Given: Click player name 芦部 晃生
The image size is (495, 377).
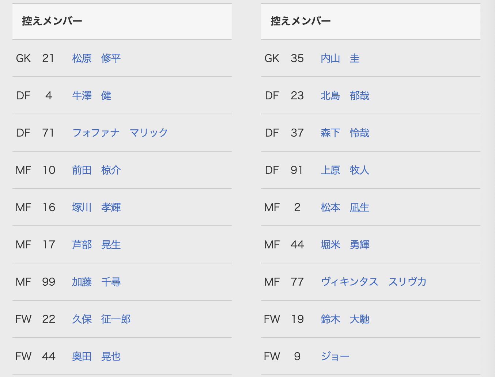Looking at the screenshot, I should [x=97, y=245].
